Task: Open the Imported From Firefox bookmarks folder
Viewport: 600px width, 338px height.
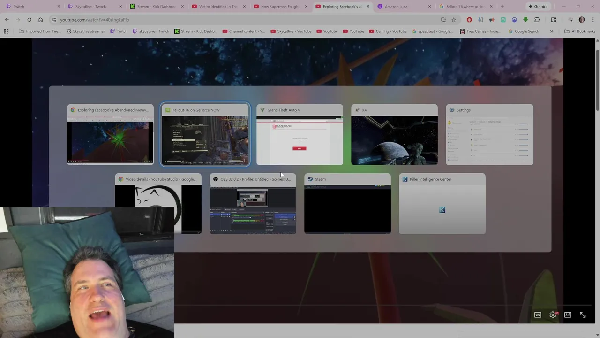Action: coord(39,31)
